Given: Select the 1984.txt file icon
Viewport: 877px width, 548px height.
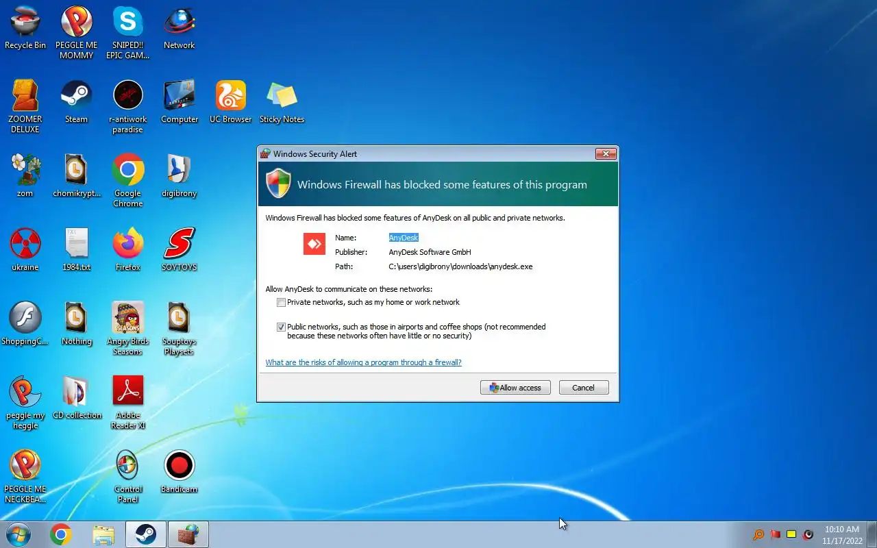Looking at the screenshot, I should tap(77, 250).
